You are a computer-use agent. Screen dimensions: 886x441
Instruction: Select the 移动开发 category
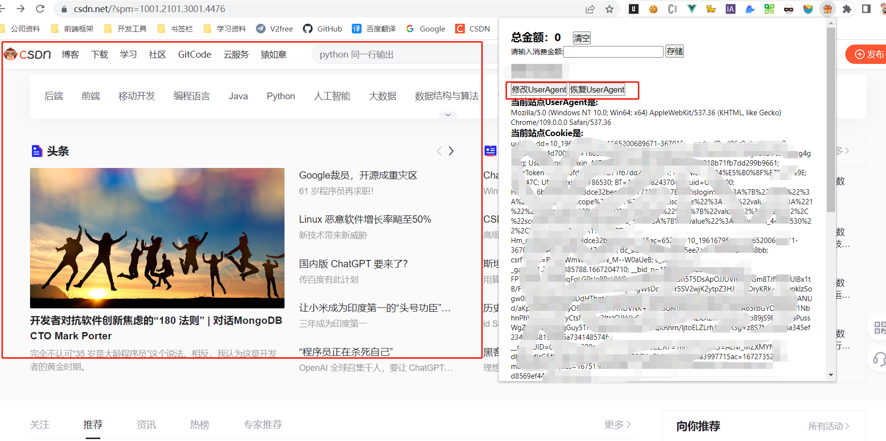(x=137, y=96)
